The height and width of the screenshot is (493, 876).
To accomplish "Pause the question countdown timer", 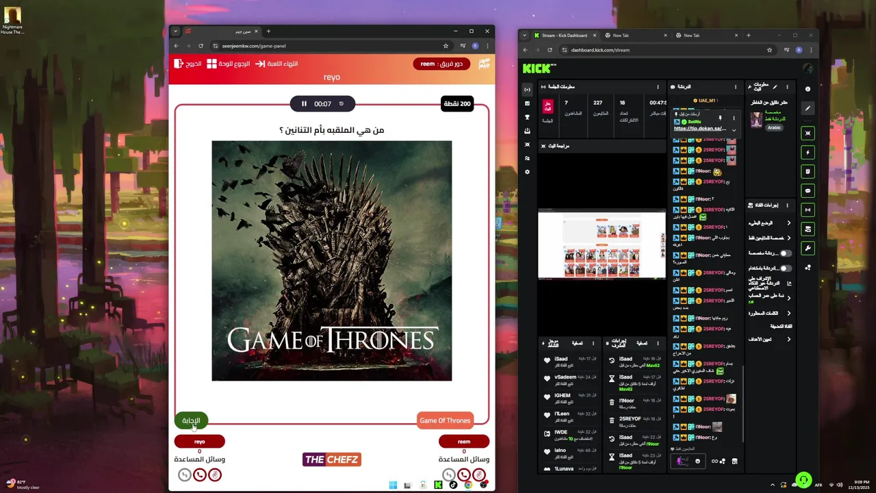I will [x=304, y=104].
